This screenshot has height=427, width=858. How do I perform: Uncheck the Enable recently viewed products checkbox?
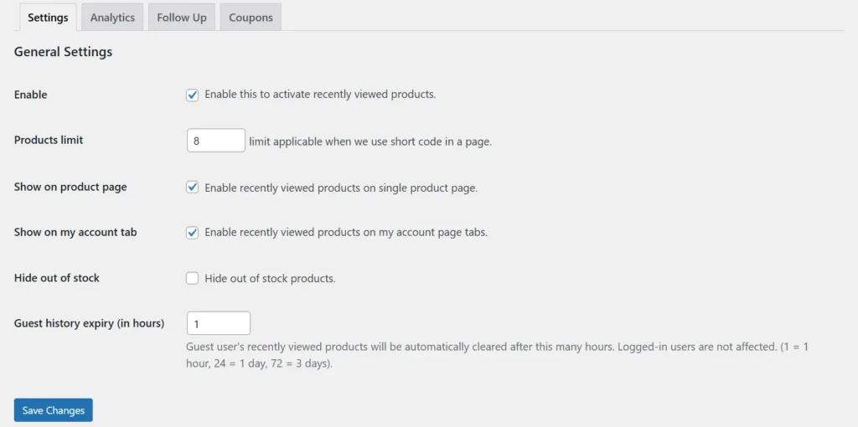(x=192, y=95)
